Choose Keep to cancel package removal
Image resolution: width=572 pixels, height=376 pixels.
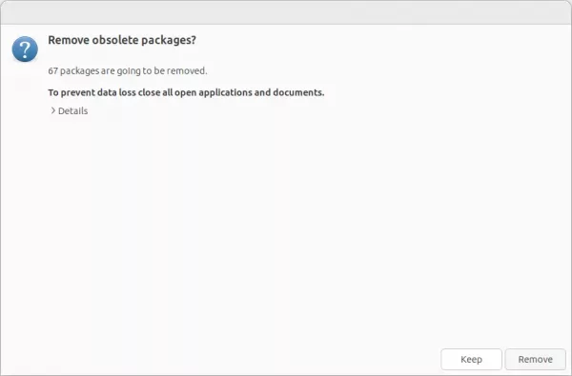point(471,359)
